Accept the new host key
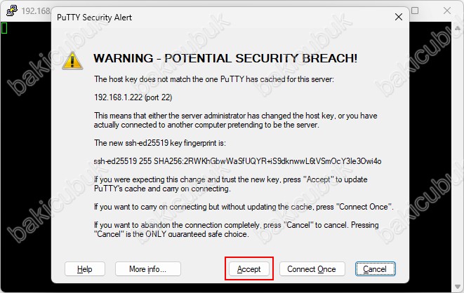The width and height of the screenshot is (464, 293). tap(249, 269)
